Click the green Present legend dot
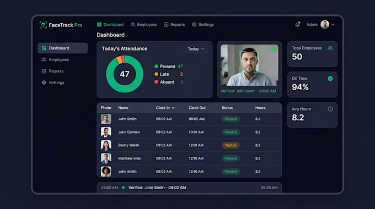The image size is (375, 209). coord(157,67)
